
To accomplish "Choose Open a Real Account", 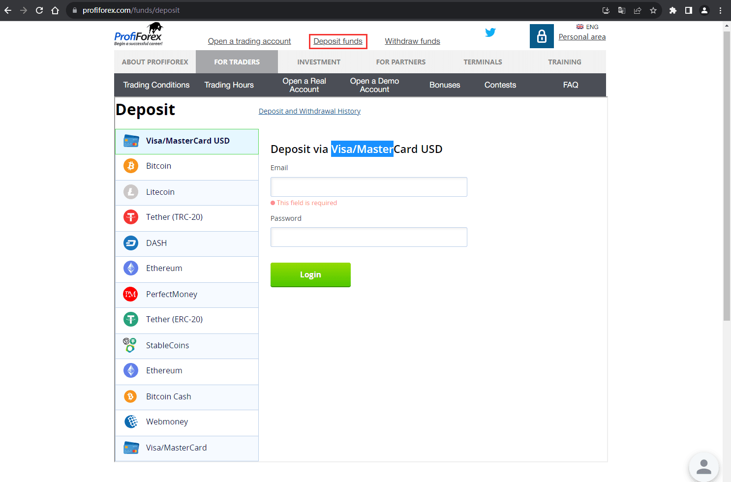I will (305, 85).
